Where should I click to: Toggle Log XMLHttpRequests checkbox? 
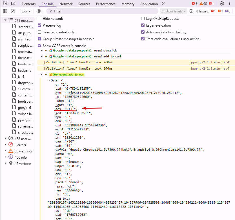coord(143,19)
